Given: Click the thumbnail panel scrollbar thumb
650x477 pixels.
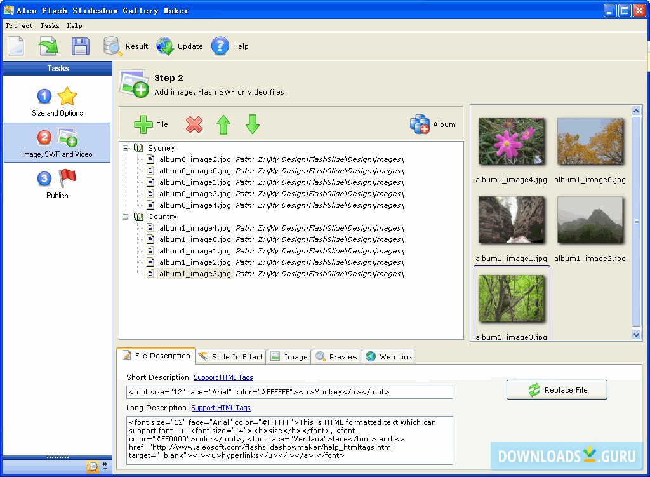Looking at the screenshot, I should point(636,222).
